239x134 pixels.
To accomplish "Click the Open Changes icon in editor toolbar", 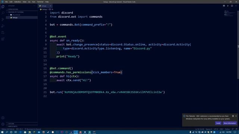I will coord(224,6).
